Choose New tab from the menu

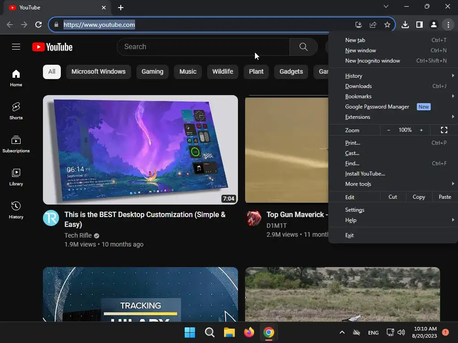pyautogui.click(x=393, y=40)
